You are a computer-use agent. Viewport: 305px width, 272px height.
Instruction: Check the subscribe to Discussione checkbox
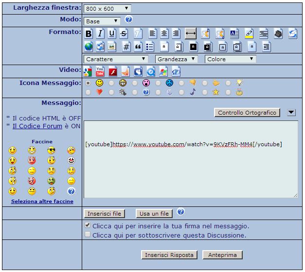(88, 234)
